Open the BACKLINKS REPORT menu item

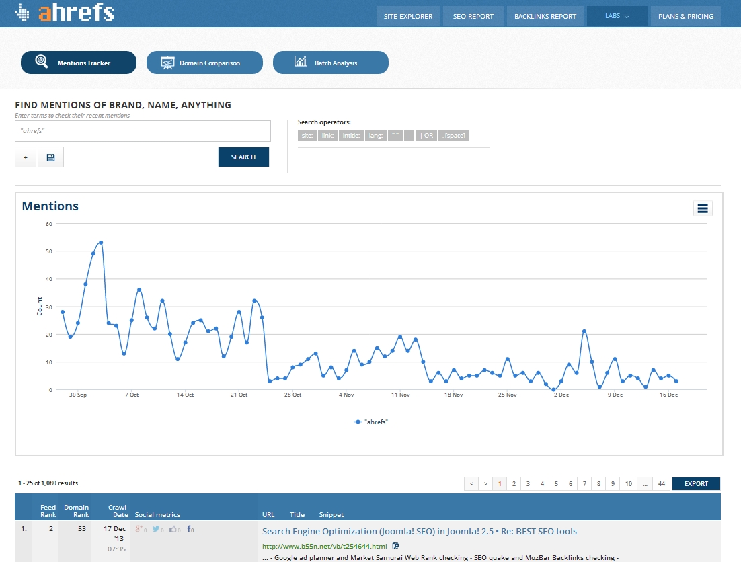coord(545,16)
